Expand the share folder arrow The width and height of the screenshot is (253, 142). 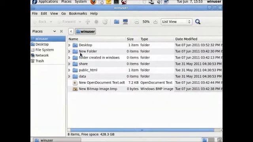(69, 64)
